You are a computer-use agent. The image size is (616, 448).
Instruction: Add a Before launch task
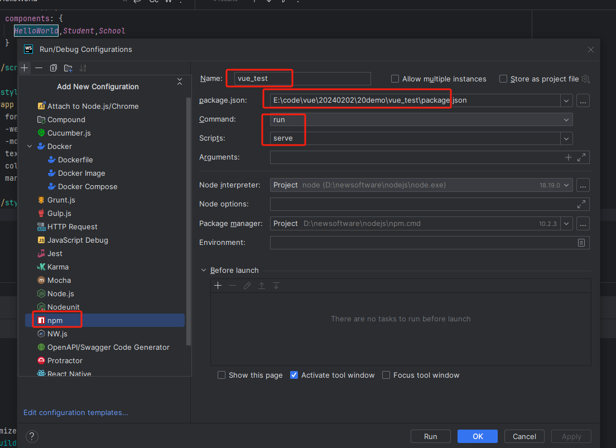coord(218,286)
